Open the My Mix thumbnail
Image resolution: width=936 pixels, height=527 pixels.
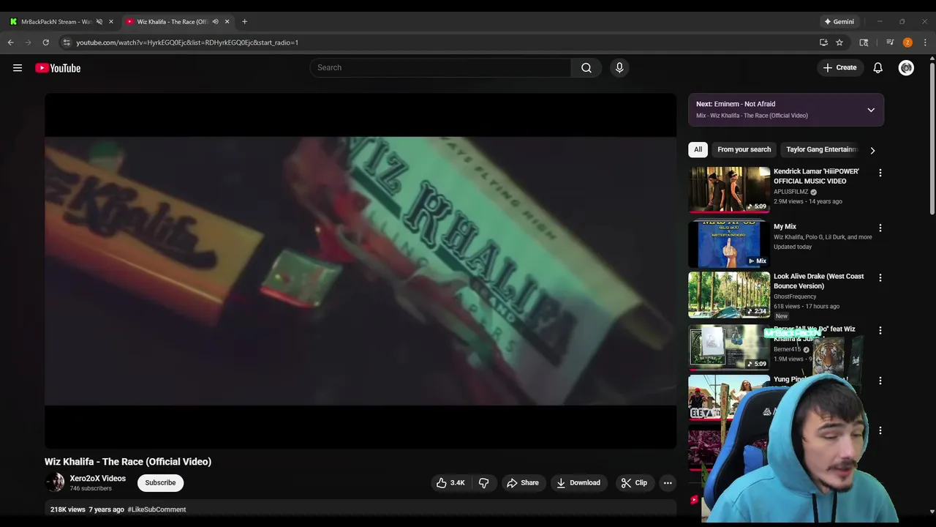(x=729, y=244)
